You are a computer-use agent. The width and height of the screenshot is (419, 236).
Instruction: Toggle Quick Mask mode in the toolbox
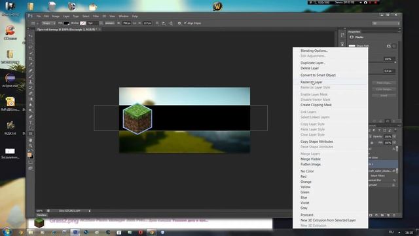coord(31,163)
